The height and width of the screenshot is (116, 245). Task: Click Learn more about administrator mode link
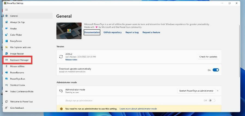coord(138,109)
